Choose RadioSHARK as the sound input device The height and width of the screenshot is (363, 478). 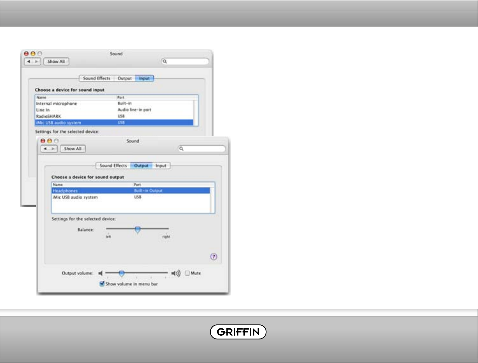(x=48, y=116)
